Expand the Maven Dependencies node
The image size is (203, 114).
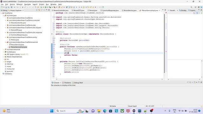(3, 57)
